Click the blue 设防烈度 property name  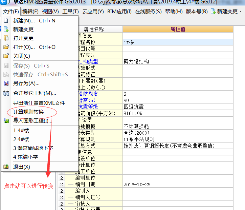pyautogui.click(x=88, y=94)
